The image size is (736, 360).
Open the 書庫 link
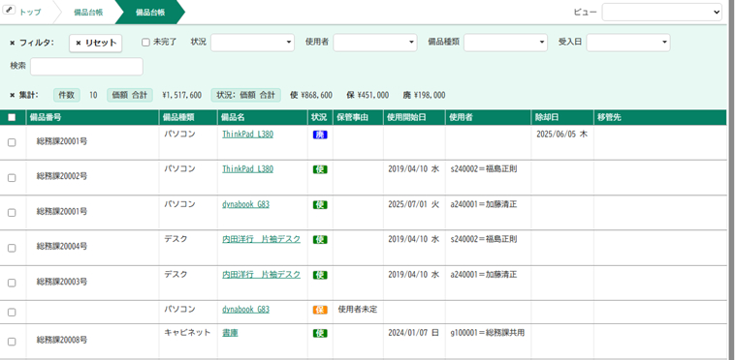[x=230, y=333]
